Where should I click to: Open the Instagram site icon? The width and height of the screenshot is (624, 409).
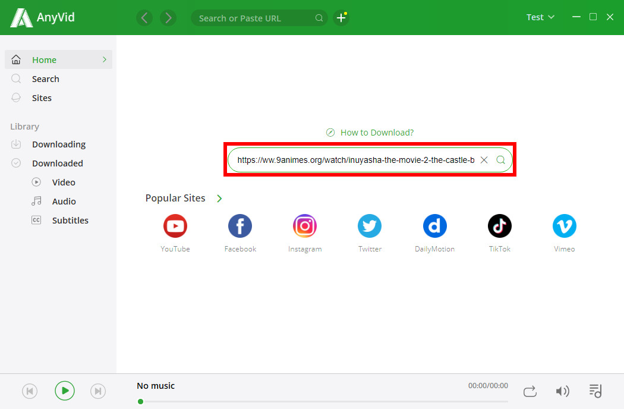coord(305,226)
